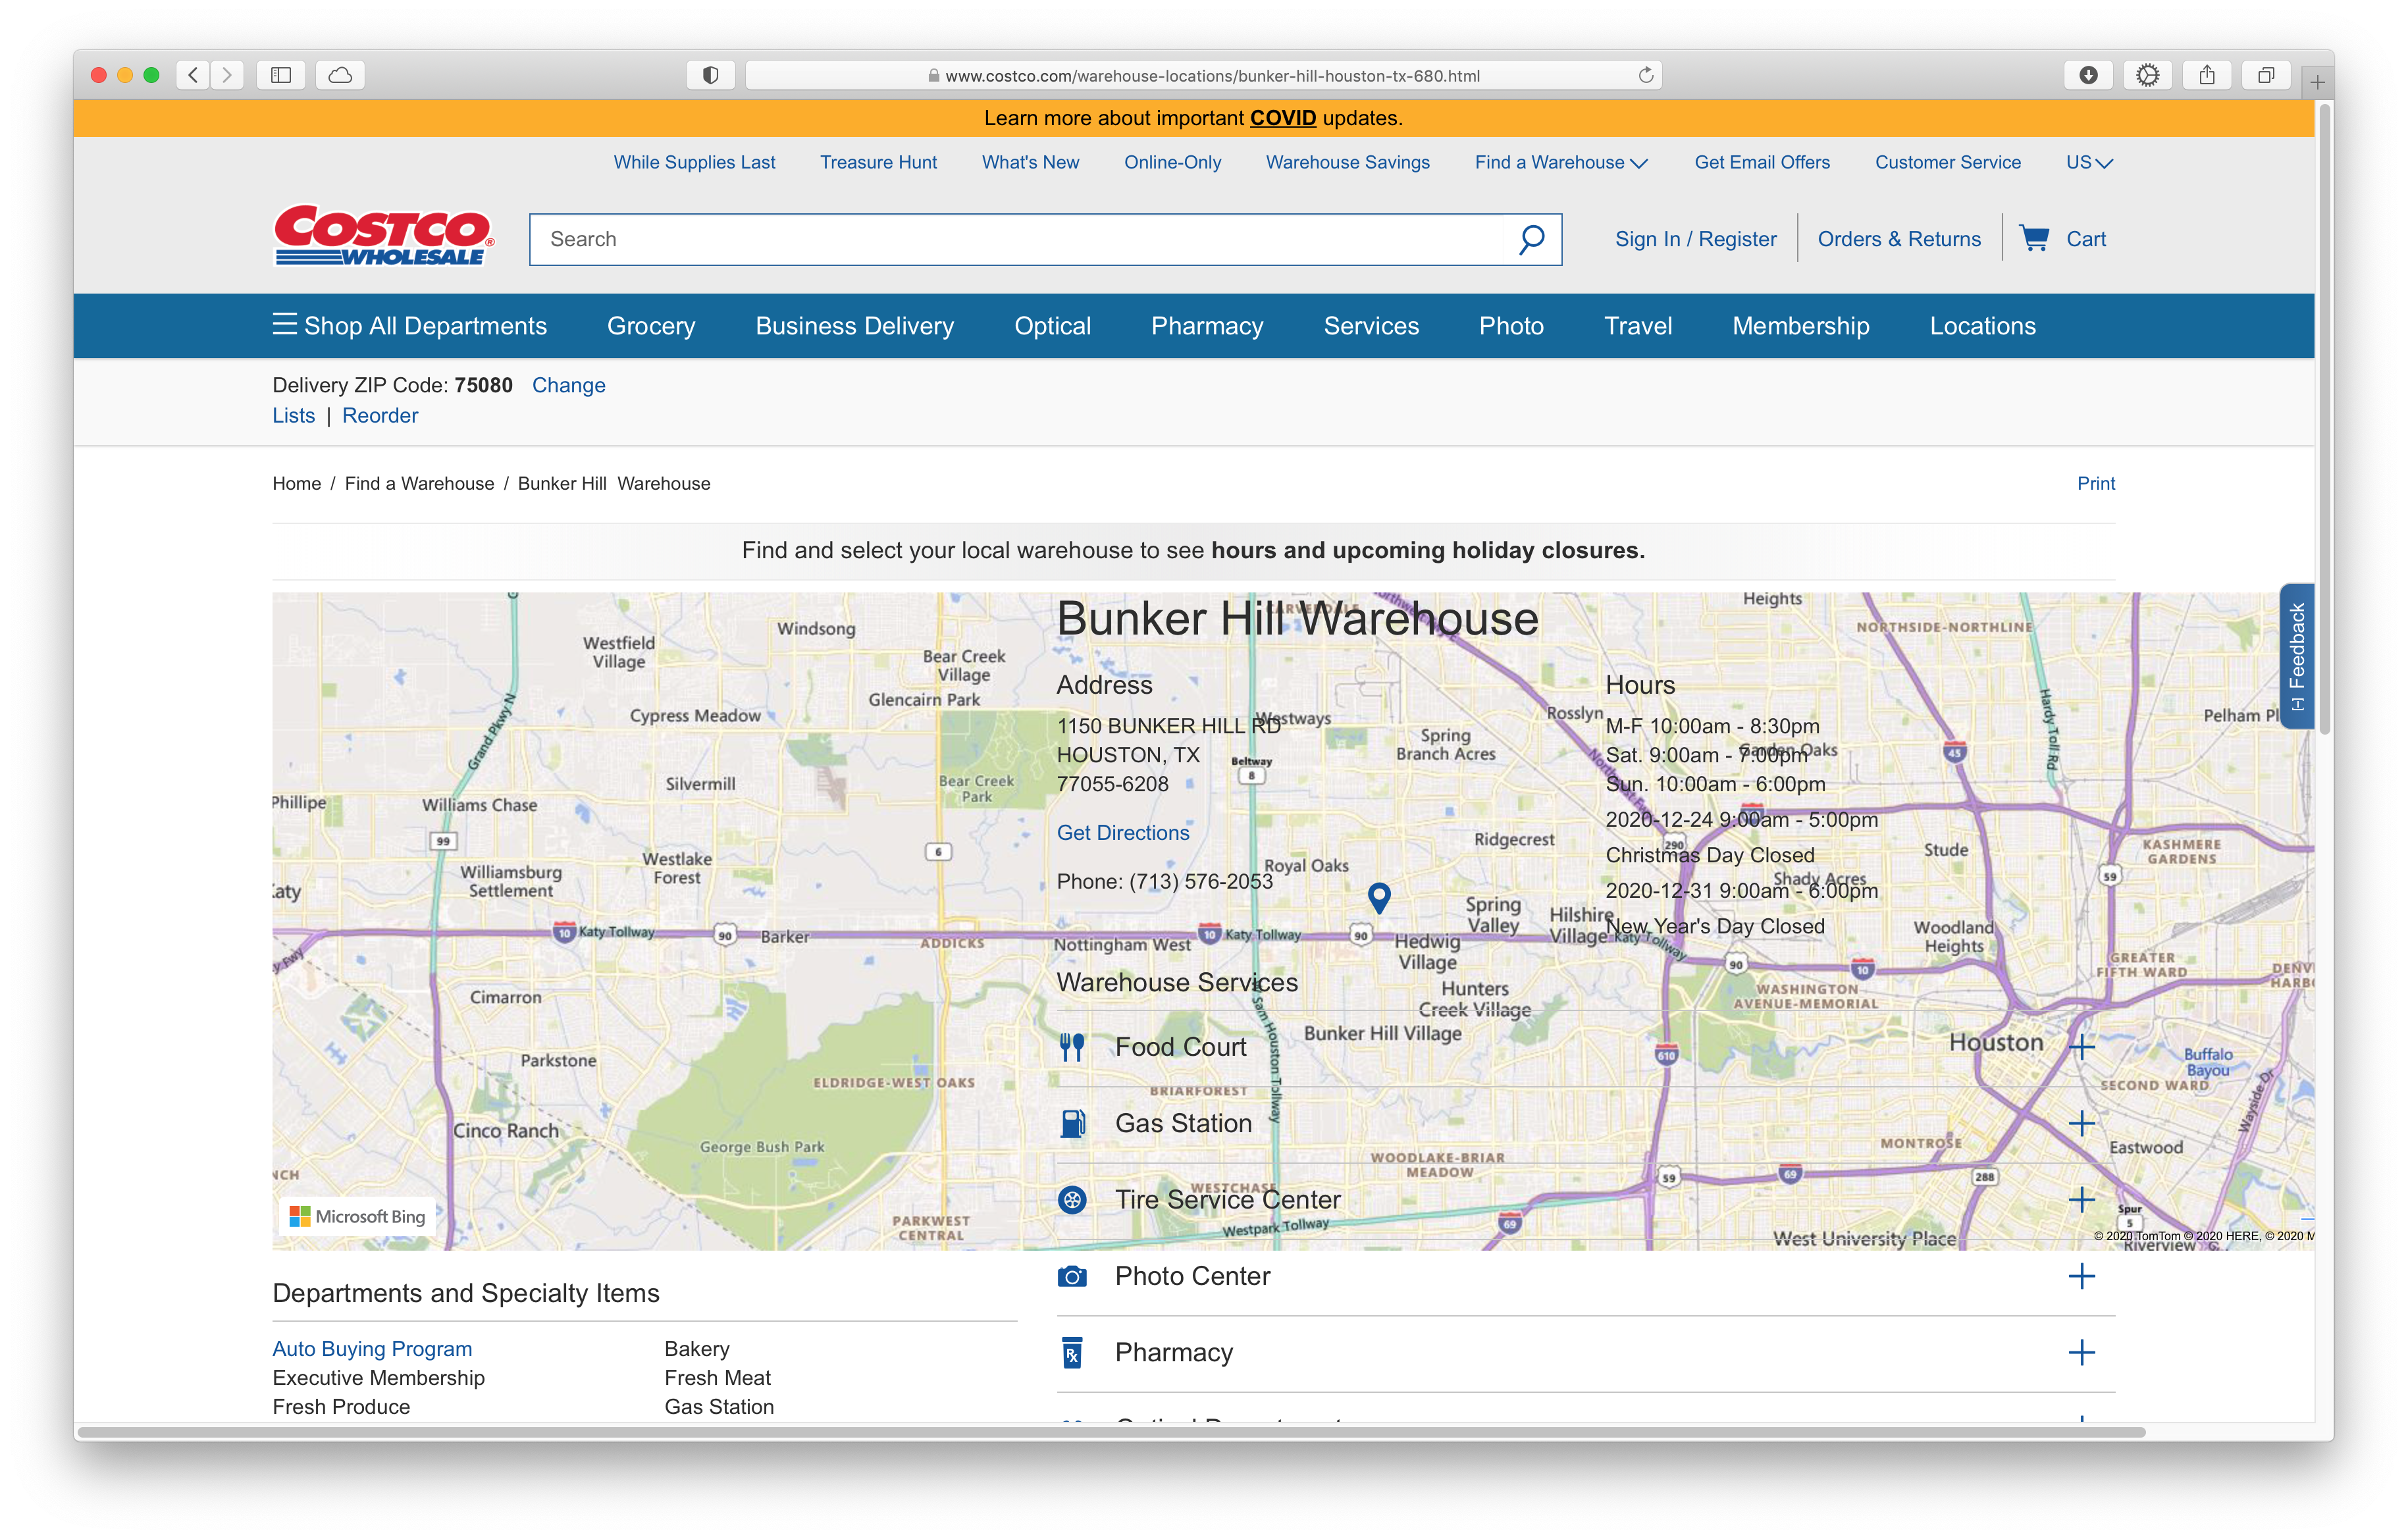Viewport: 2408px width, 1539px height.
Task: Open Treasure Hunt link
Action: [x=878, y=162]
